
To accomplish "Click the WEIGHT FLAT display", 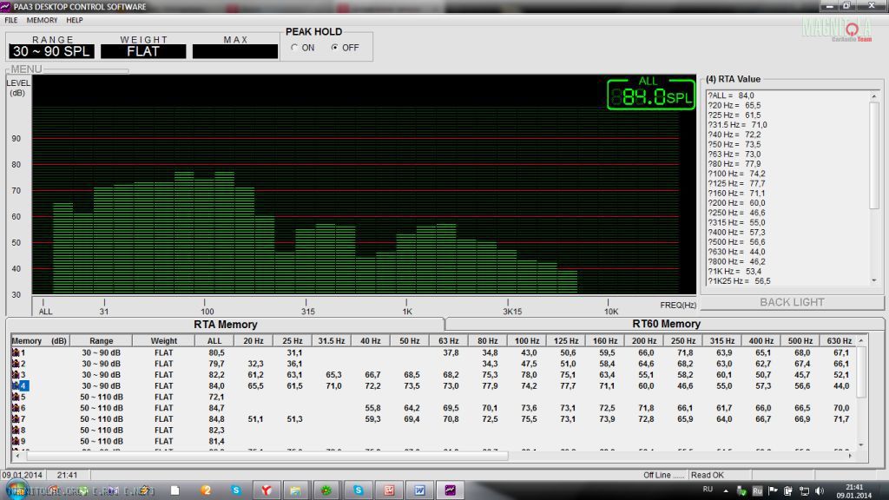I will pos(143,51).
